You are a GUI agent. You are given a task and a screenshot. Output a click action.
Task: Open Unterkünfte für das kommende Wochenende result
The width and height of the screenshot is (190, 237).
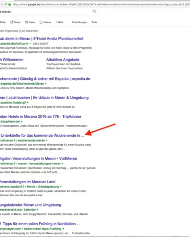42,135
